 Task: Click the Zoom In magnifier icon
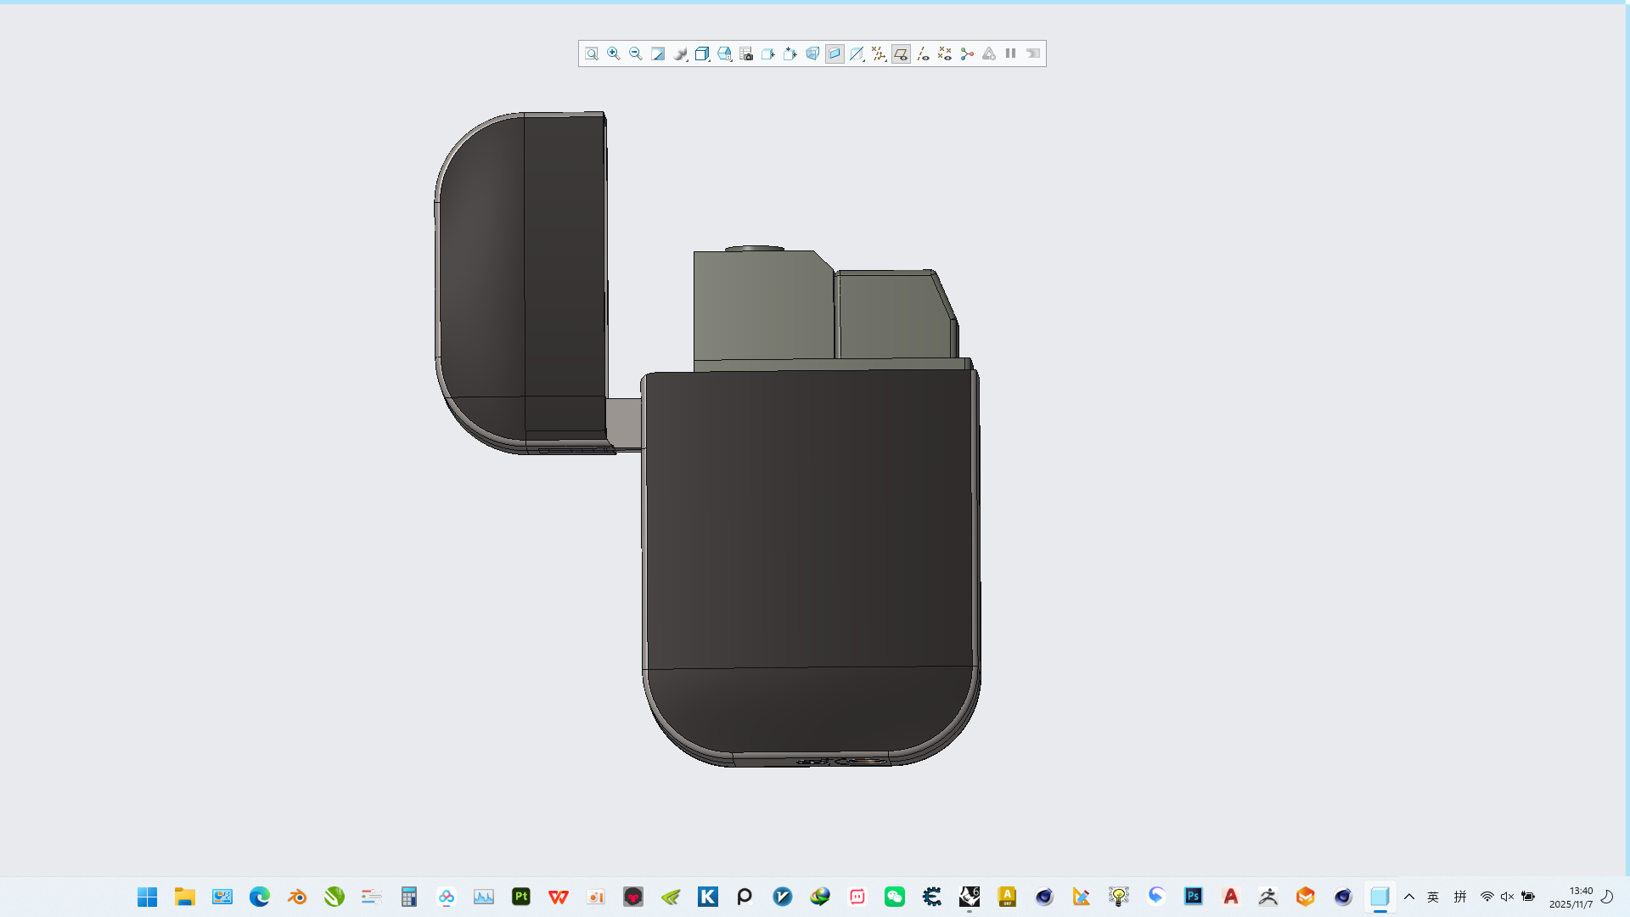pos(614,53)
